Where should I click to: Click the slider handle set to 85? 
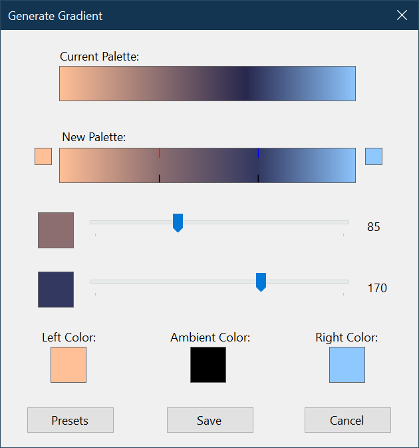pos(178,223)
